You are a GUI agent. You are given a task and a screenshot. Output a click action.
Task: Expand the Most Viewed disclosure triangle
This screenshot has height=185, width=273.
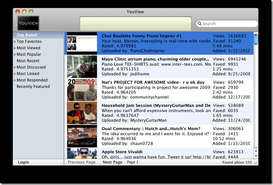click(x=15, y=48)
